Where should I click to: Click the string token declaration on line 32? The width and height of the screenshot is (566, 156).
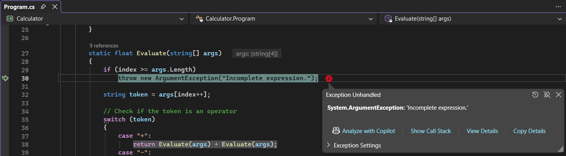tap(157, 95)
